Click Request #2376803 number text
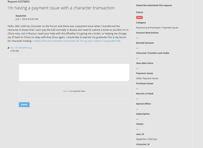Viewport: 203px width, 148px height. 18,1
